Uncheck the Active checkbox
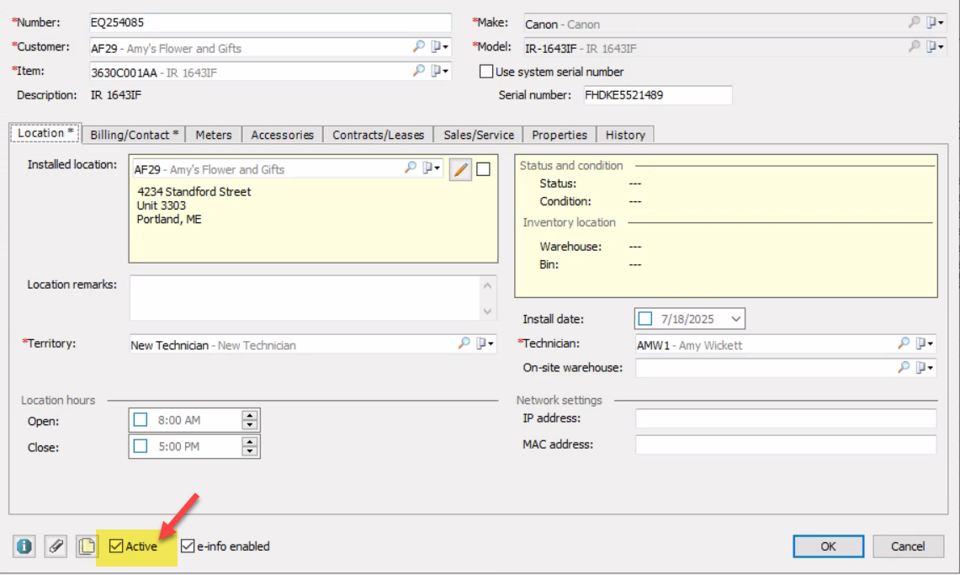 tap(116, 546)
